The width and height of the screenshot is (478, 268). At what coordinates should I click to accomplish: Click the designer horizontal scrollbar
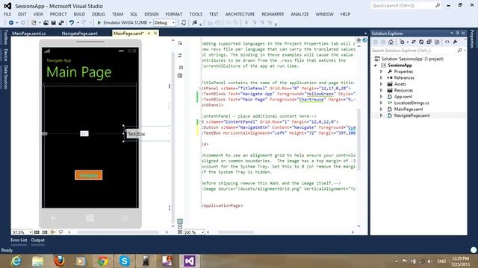click(x=118, y=232)
